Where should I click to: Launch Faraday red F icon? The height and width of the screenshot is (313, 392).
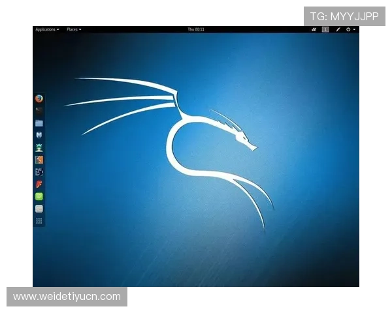click(x=39, y=184)
